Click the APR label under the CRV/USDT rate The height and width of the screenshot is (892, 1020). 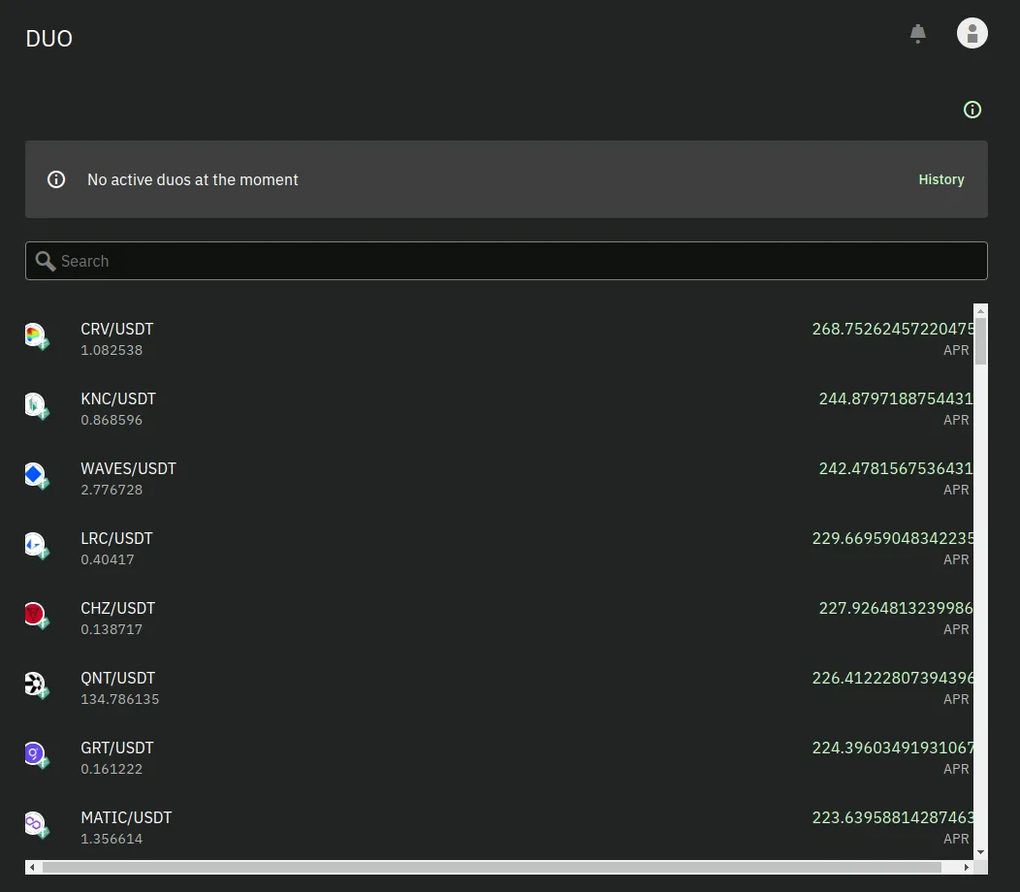click(x=956, y=350)
